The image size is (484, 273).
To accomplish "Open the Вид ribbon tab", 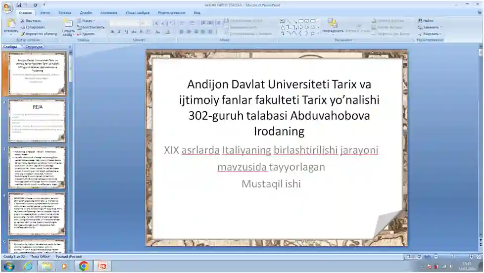I will 197,13.
